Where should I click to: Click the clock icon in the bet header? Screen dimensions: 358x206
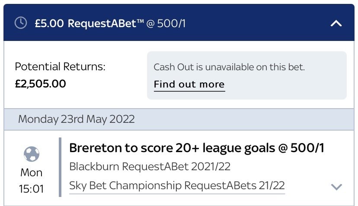click(x=21, y=23)
